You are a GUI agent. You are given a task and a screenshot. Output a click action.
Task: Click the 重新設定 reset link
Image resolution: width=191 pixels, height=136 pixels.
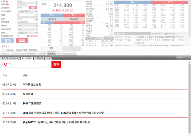pos(34,36)
